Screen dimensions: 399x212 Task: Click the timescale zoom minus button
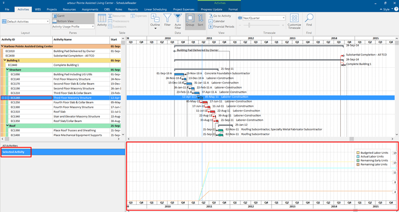(239, 25)
